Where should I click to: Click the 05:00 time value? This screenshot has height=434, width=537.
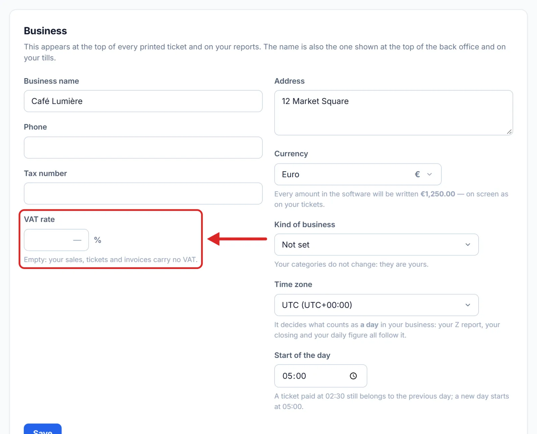[294, 376]
